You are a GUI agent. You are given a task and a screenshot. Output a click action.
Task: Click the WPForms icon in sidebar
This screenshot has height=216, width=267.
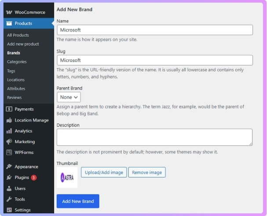coord(9,152)
